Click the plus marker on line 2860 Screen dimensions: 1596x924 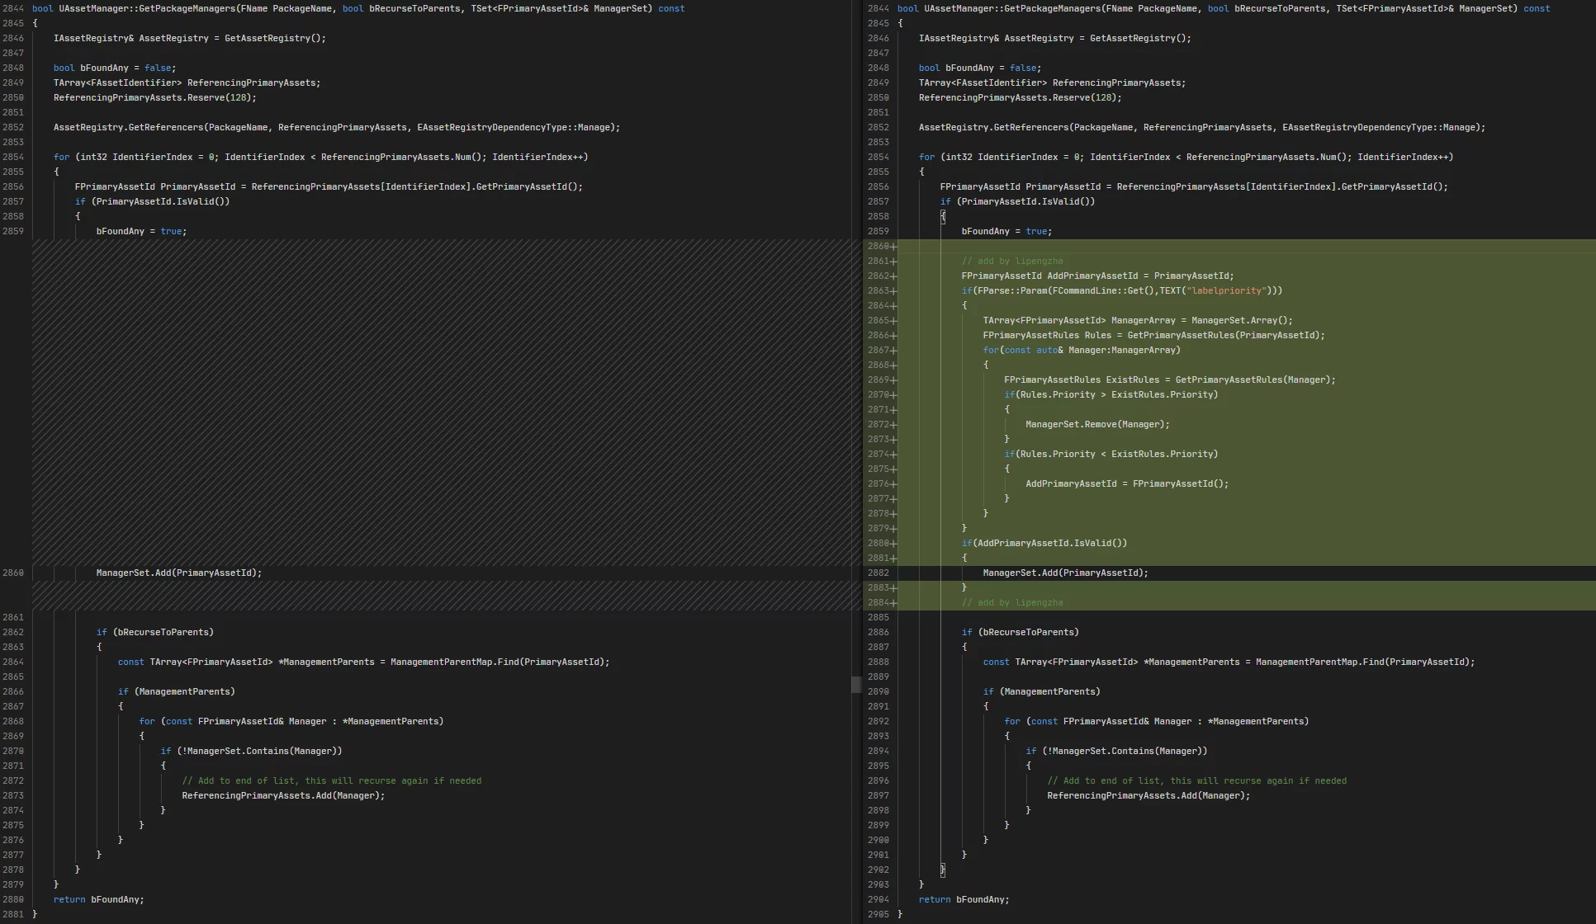[893, 247]
